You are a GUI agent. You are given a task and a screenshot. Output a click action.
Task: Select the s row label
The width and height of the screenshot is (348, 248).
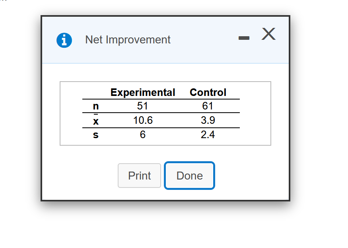click(96, 135)
